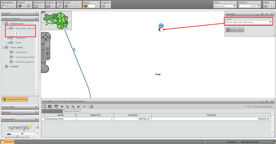Collapse the Point data with attributes node
This screenshot has width=276, height=144.
tap(8, 28)
